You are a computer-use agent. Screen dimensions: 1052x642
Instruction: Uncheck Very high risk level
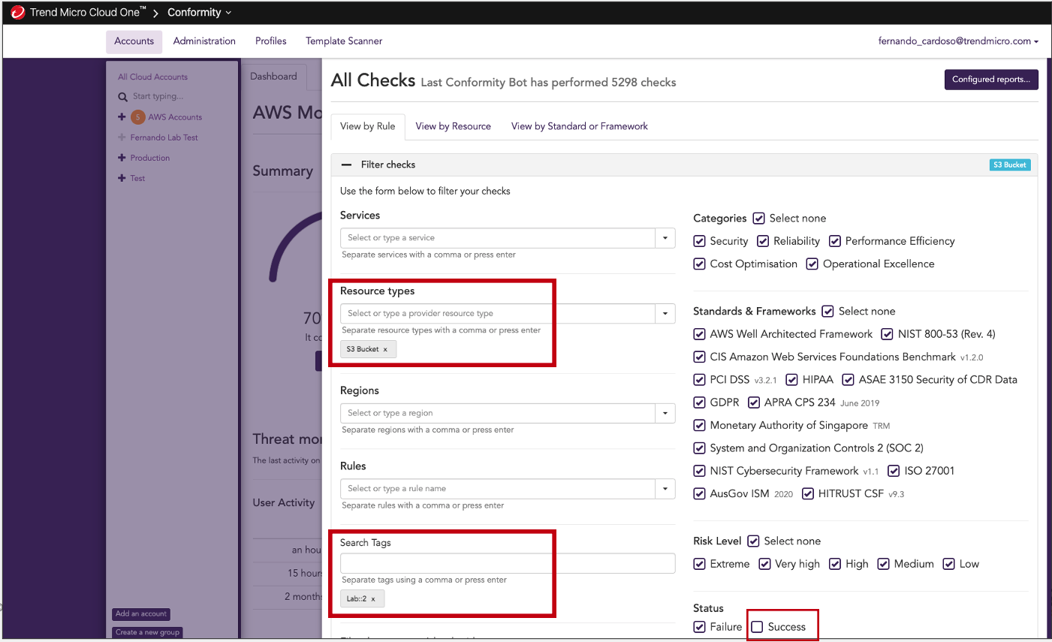point(764,564)
